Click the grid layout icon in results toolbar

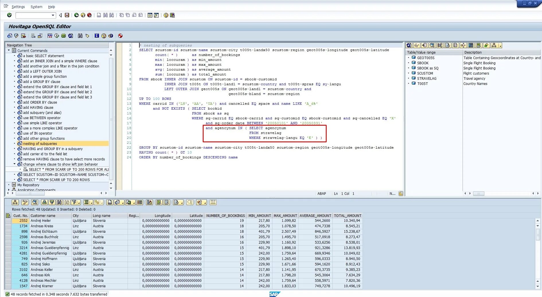(140, 202)
